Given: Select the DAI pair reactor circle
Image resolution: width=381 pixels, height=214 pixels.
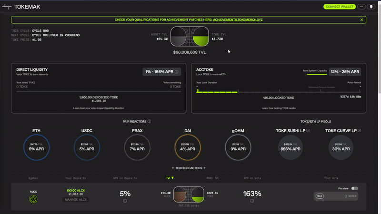Looking at the screenshot, I should [188, 147].
